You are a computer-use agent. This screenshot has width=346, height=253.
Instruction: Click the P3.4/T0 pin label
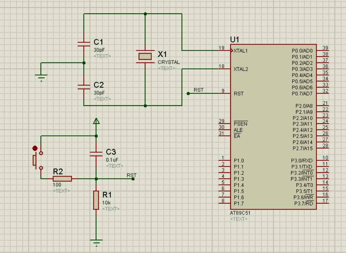tap(304, 185)
